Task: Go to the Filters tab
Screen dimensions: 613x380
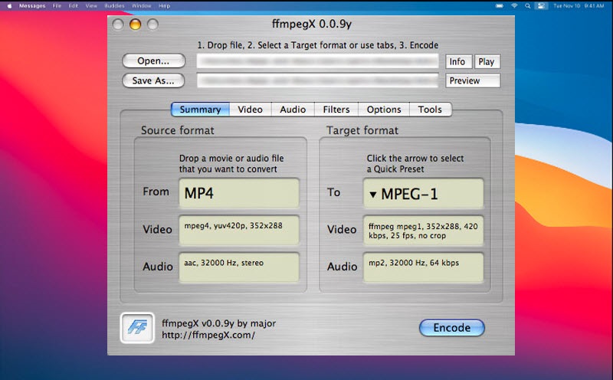Action: [x=336, y=110]
